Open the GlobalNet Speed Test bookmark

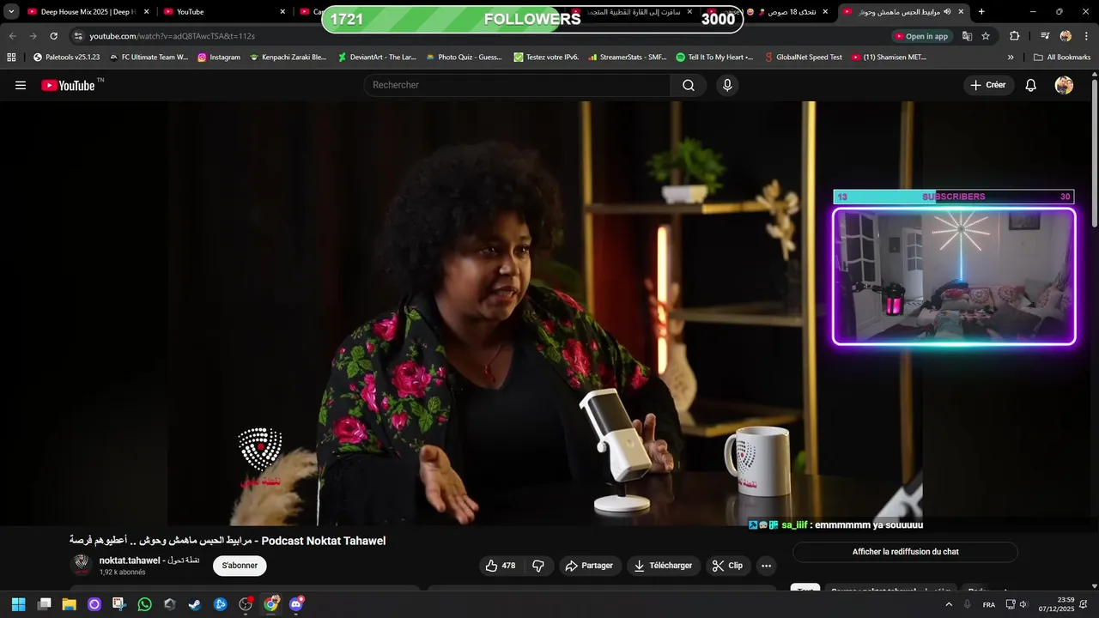tap(802, 58)
